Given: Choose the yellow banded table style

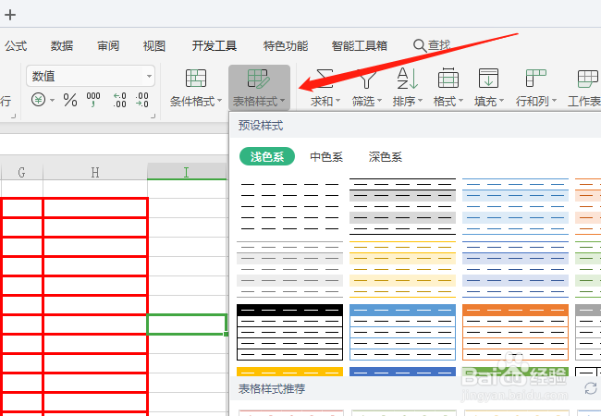Looking at the screenshot, I should tap(402, 269).
